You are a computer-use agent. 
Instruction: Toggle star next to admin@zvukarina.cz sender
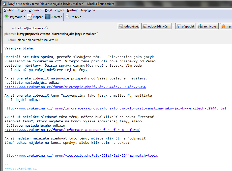pyautogui.click(x=47, y=28)
